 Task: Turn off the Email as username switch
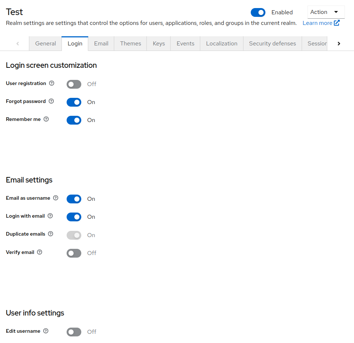point(74,199)
